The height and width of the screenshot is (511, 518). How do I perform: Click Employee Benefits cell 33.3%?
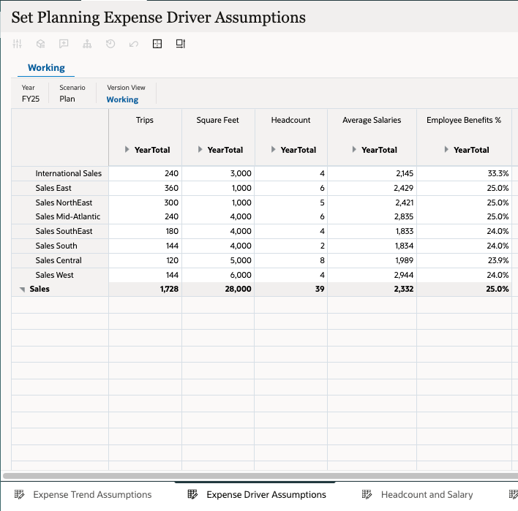pos(464,173)
